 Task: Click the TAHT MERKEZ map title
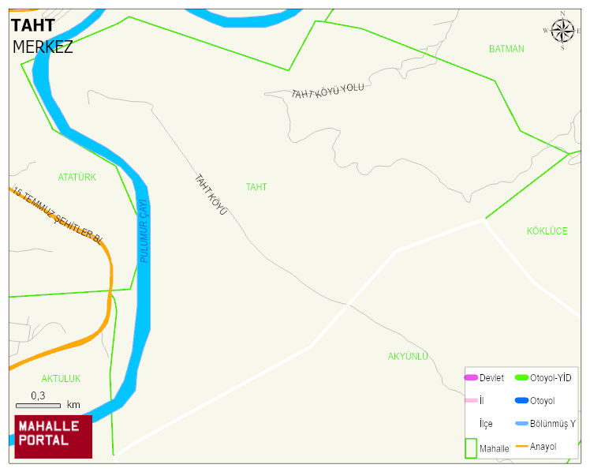pos(42,36)
